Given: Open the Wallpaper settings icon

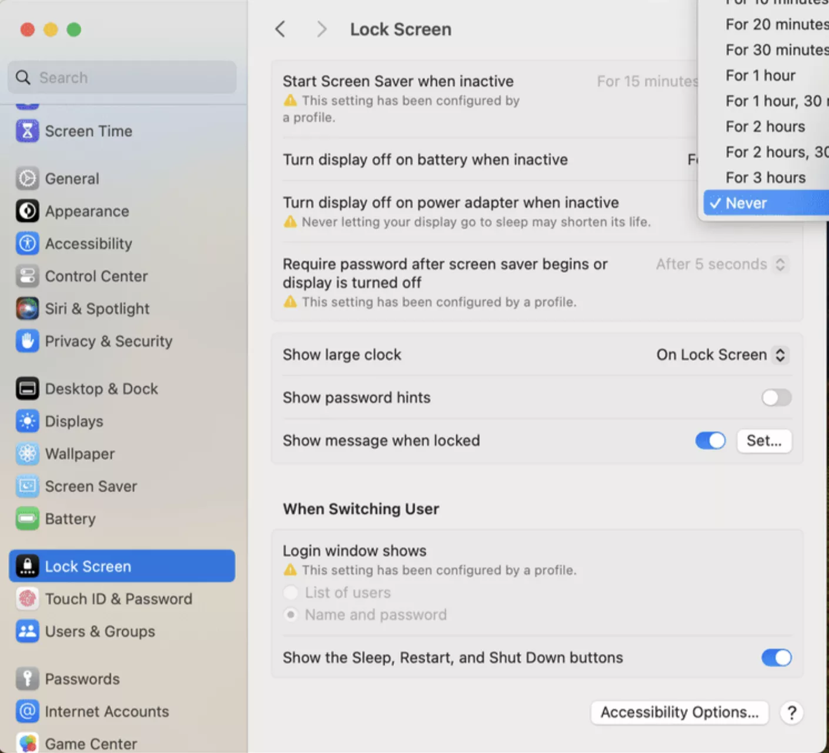Looking at the screenshot, I should [x=27, y=454].
